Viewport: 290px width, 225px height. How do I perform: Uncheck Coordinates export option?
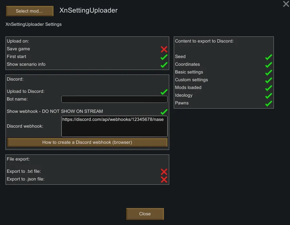coord(269,65)
